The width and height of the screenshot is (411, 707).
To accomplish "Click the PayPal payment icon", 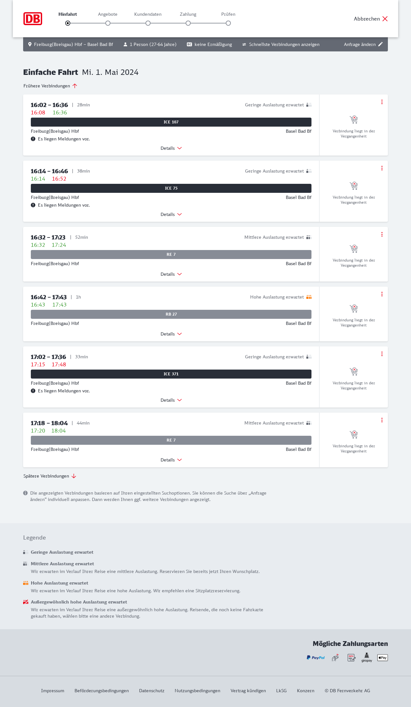I will point(316,658).
